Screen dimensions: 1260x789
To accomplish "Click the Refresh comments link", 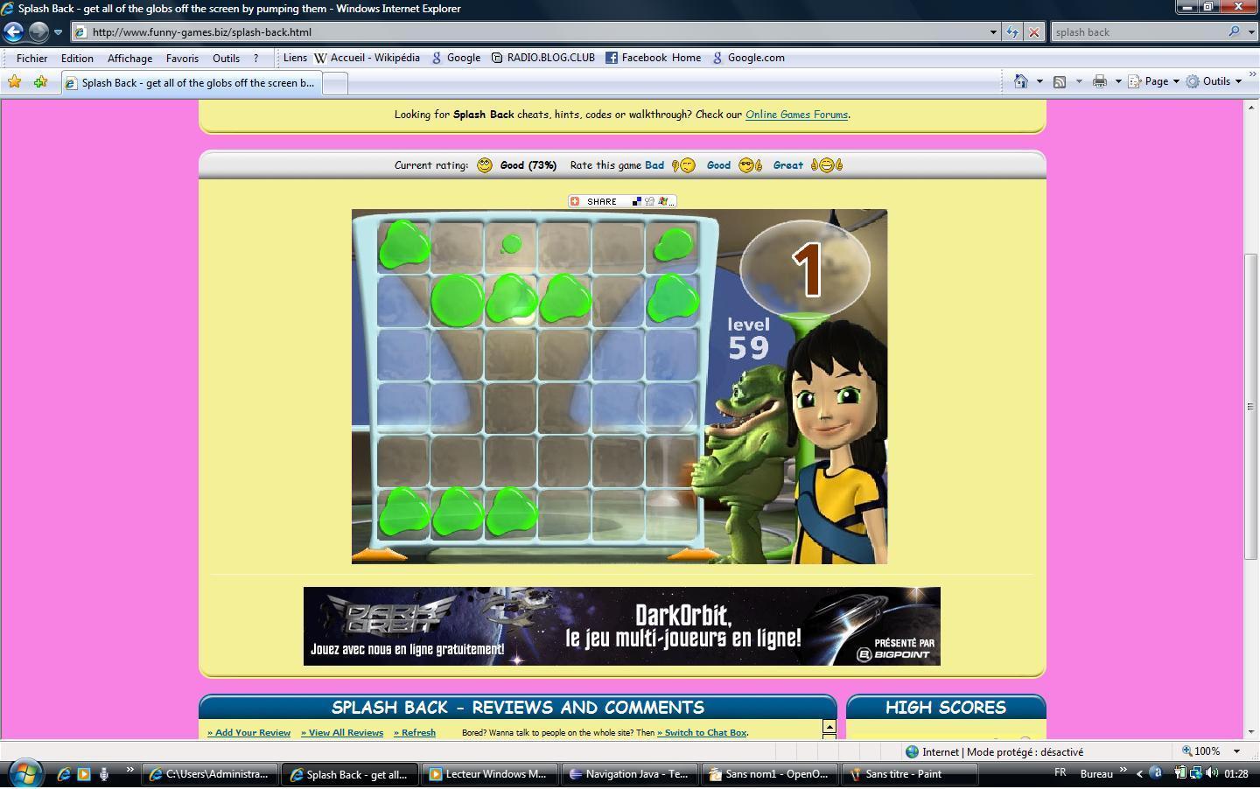I will pyautogui.click(x=415, y=733).
